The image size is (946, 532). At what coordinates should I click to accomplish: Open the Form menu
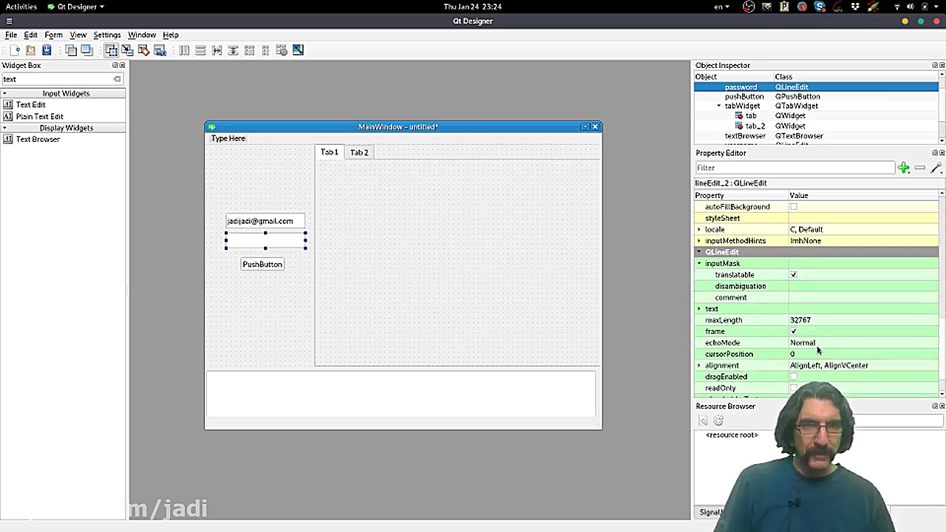[53, 35]
